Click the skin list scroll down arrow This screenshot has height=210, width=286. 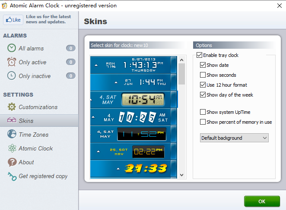click(181, 175)
